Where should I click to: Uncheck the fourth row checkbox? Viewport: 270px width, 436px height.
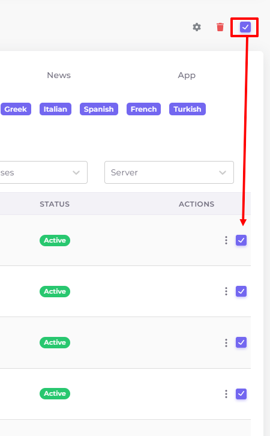pyautogui.click(x=241, y=394)
